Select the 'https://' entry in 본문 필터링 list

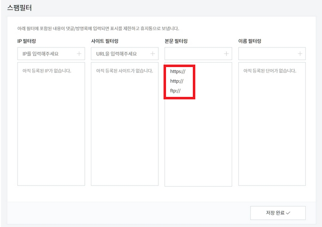click(178, 72)
